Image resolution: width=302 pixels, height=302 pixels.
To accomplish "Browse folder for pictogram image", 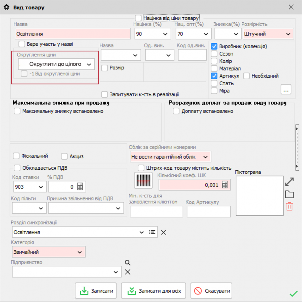I will pos(289,194).
